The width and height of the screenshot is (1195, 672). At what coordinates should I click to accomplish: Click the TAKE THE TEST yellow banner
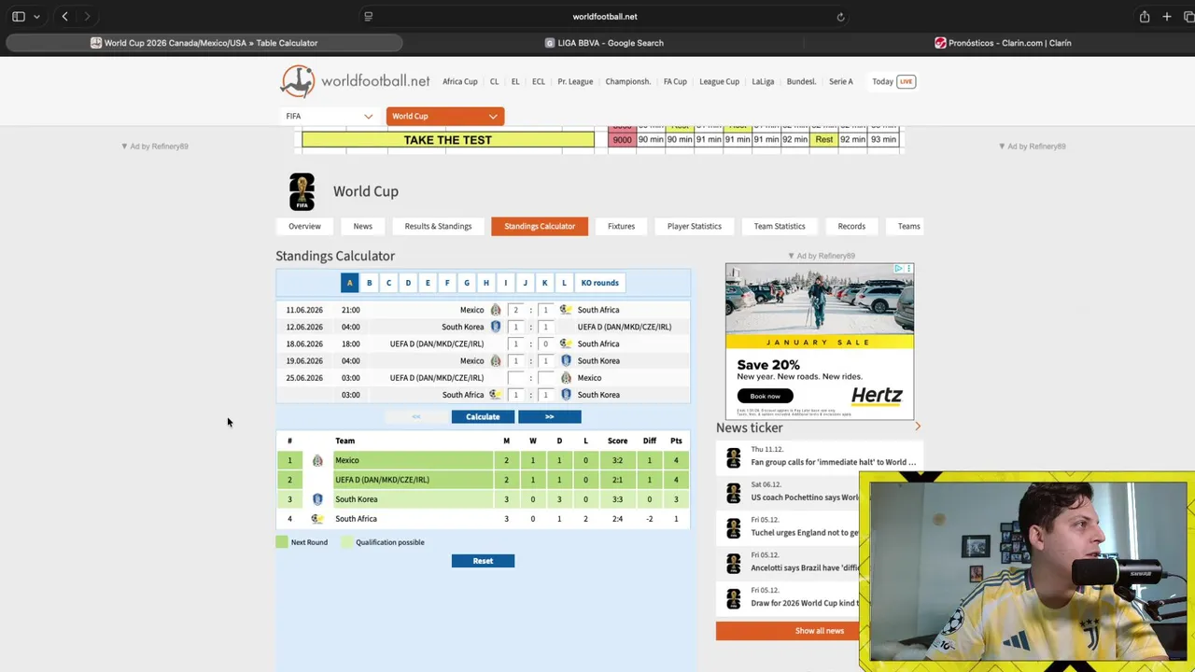(448, 140)
